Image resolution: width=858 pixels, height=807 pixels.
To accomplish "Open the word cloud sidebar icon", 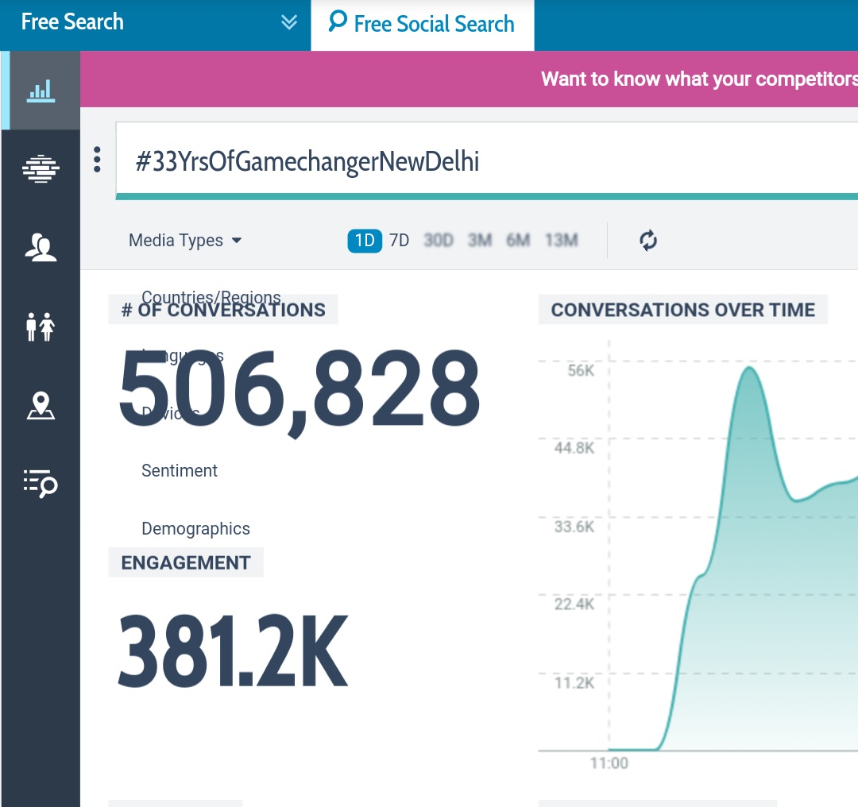I will (41, 168).
